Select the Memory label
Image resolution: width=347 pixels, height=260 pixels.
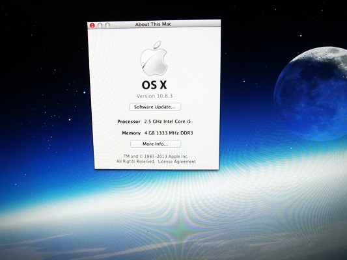[132, 133]
